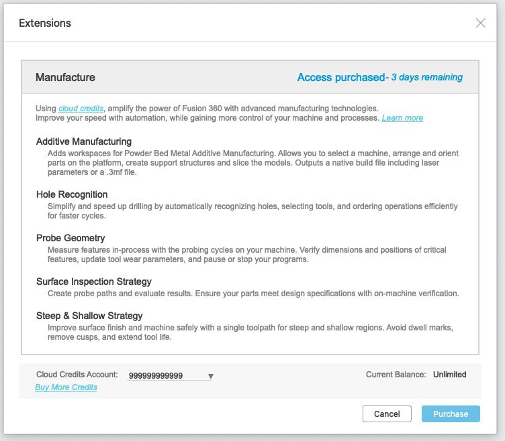Close the Extensions dialog with the X icon
The width and height of the screenshot is (505, 441).
[480, 23]
